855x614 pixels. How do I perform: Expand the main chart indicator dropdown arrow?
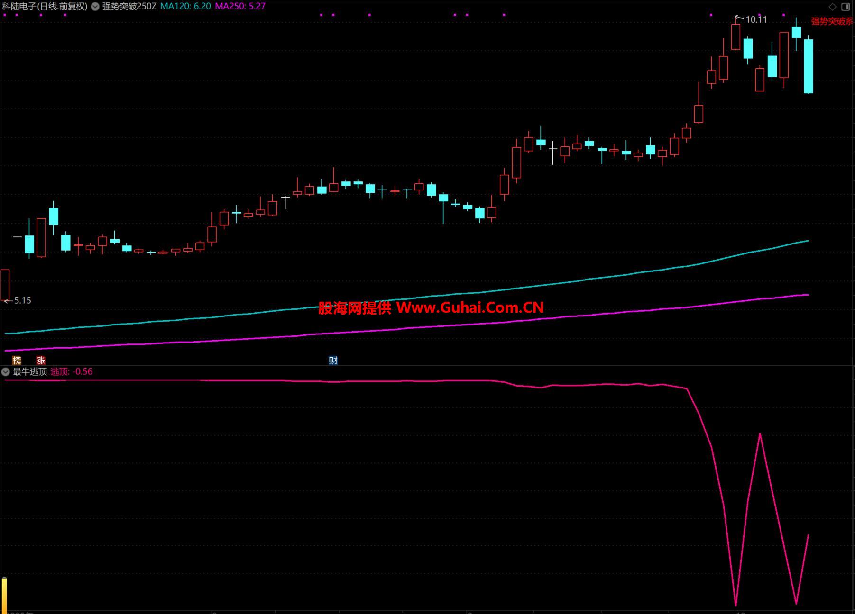(95, 7)
